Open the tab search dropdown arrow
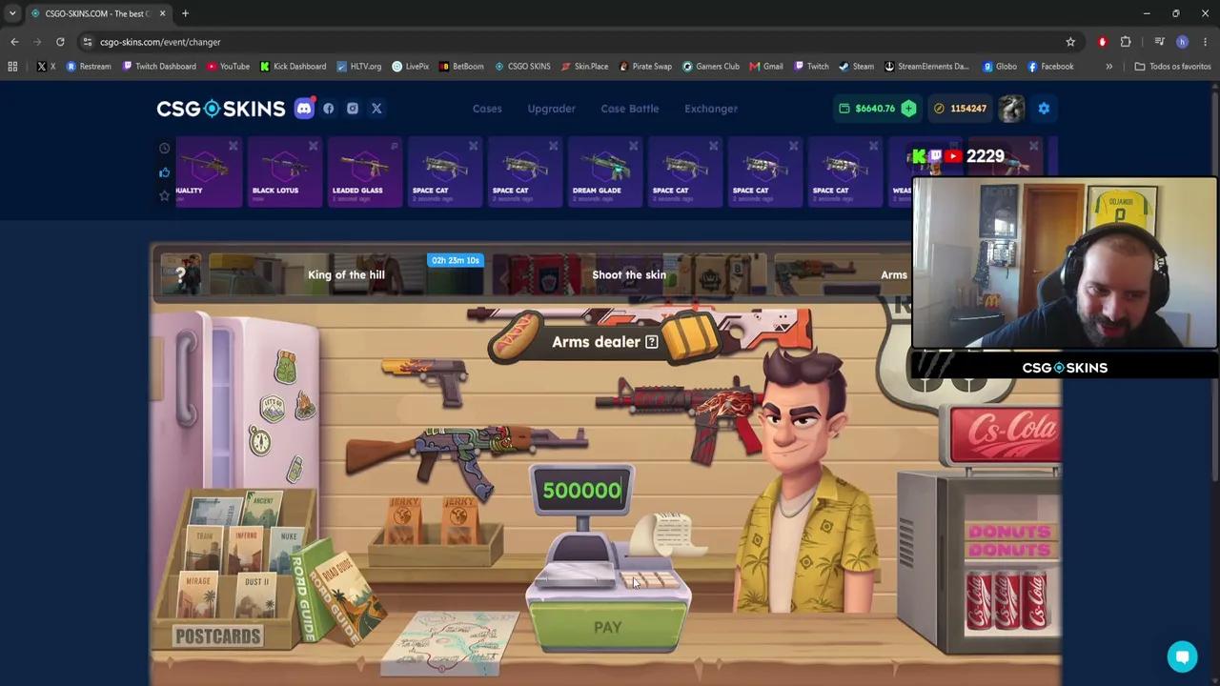Viewport: 1220px width, 686px height. [12, 13]
